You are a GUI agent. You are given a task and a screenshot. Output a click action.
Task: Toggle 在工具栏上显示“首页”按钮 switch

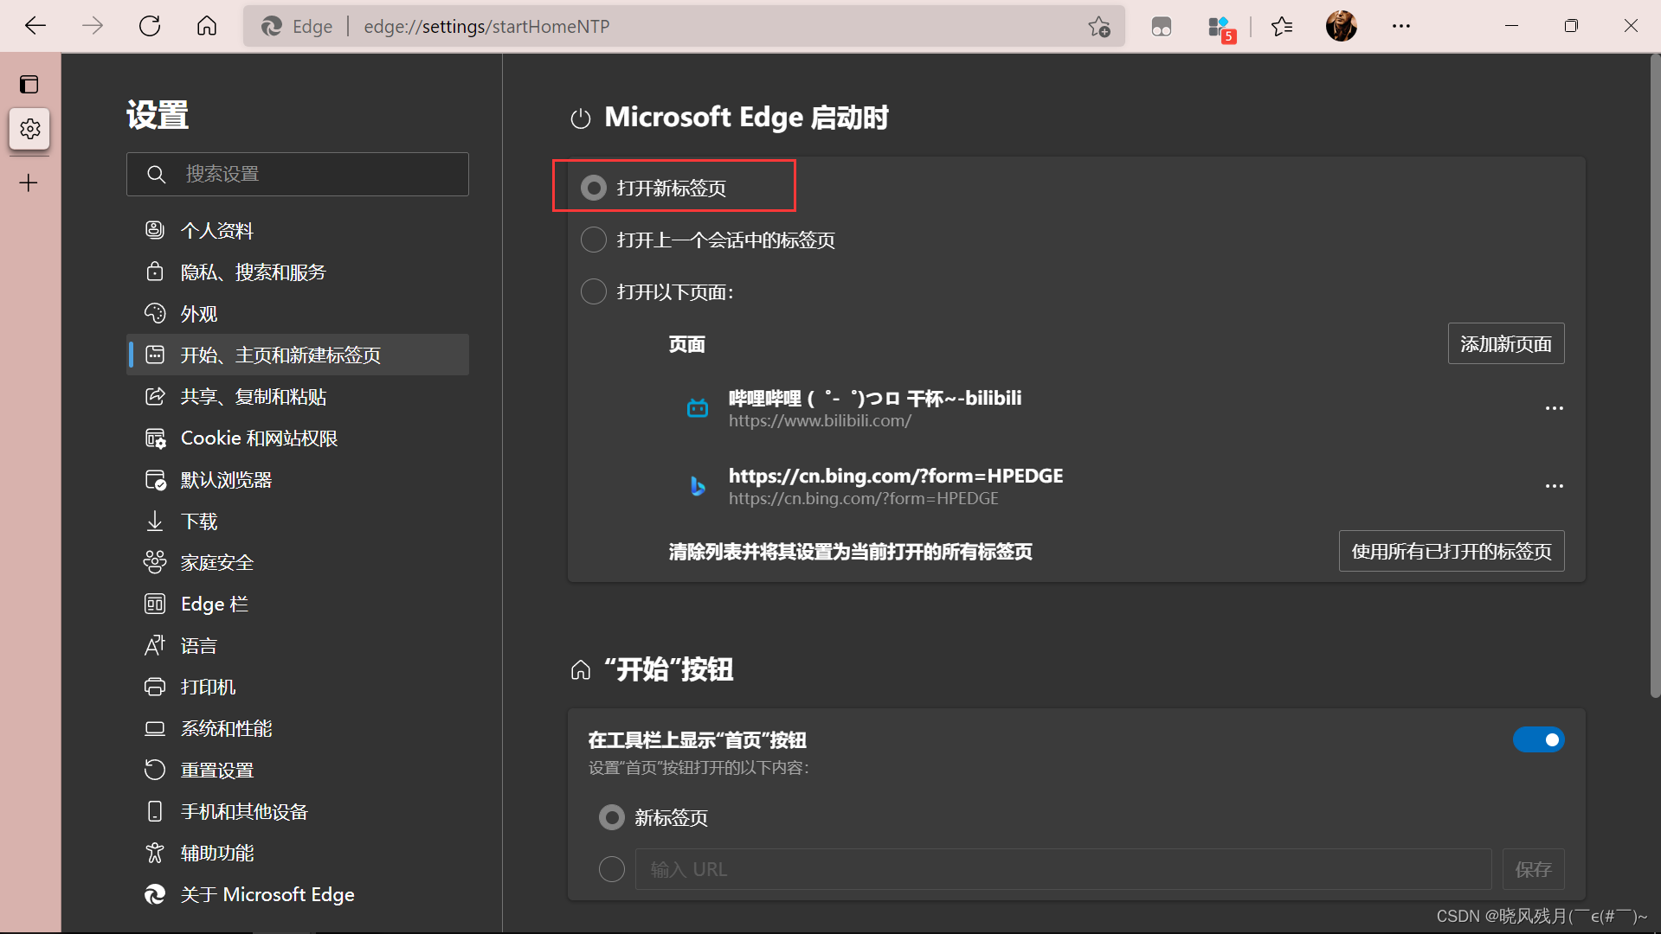point(1538,739)
